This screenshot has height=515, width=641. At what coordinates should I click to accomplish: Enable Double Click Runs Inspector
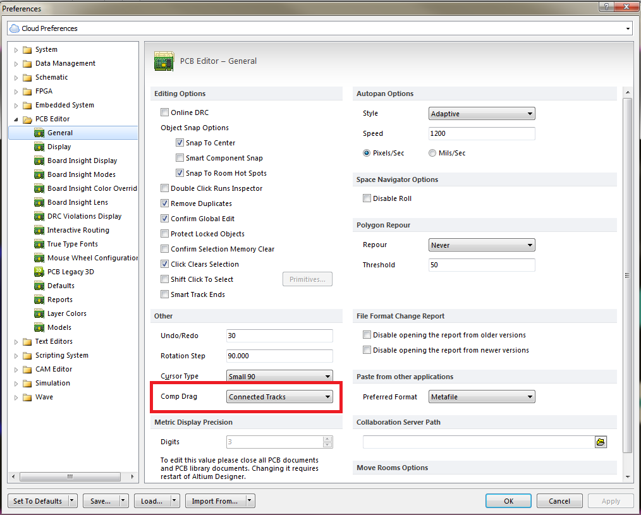point(165,188)
